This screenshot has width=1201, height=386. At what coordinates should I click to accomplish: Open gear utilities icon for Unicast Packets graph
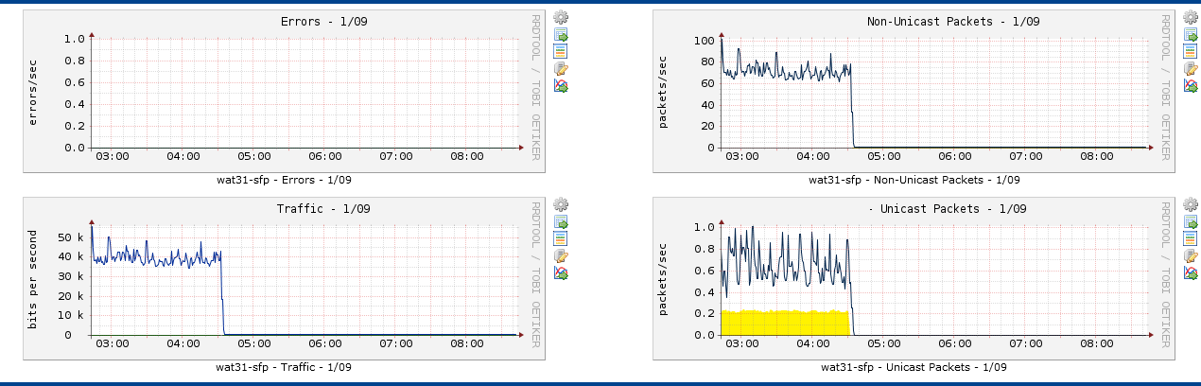pos(1191,204)
